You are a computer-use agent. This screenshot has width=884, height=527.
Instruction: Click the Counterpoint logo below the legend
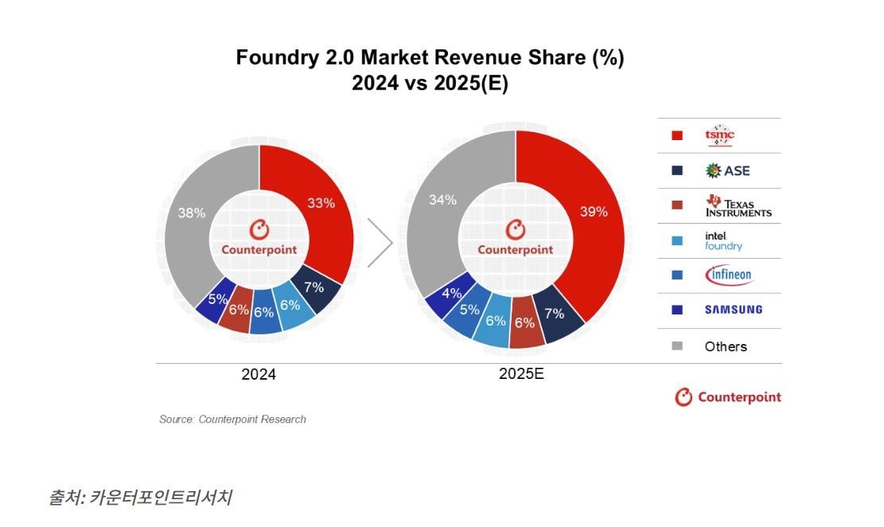click(x=728, y=397)
